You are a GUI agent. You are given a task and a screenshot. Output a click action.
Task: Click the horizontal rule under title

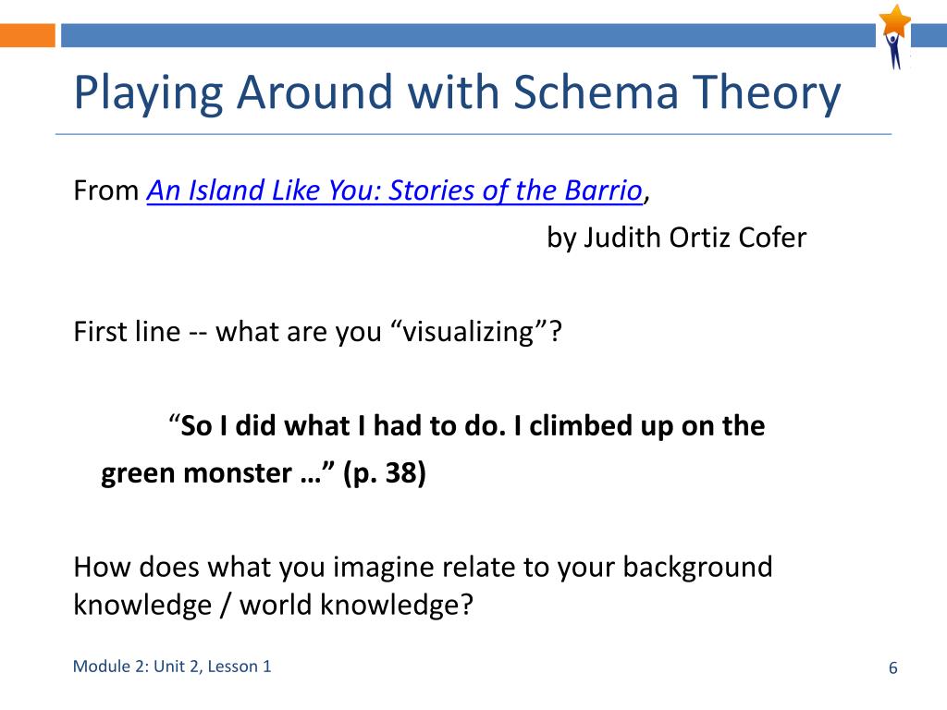pyautogui.click(x=473, y=134)
